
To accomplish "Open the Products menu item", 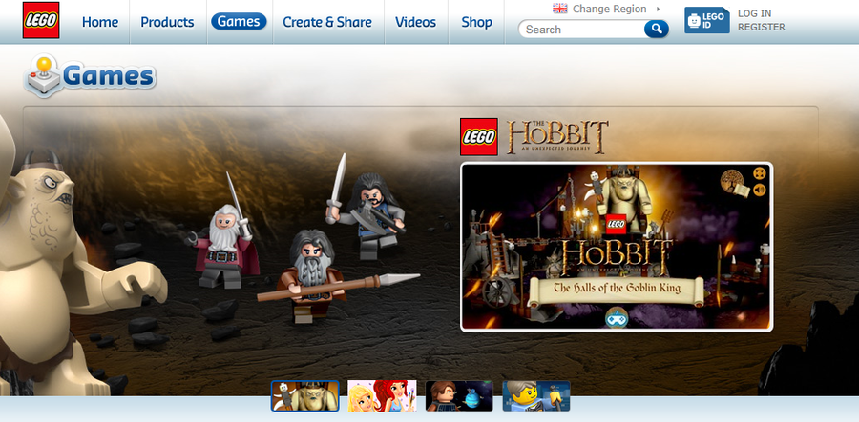I will [167, 22].
